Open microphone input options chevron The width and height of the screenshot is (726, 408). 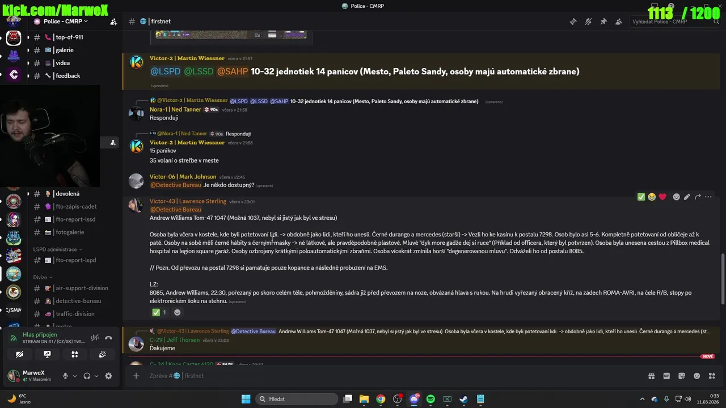[74, 376]
